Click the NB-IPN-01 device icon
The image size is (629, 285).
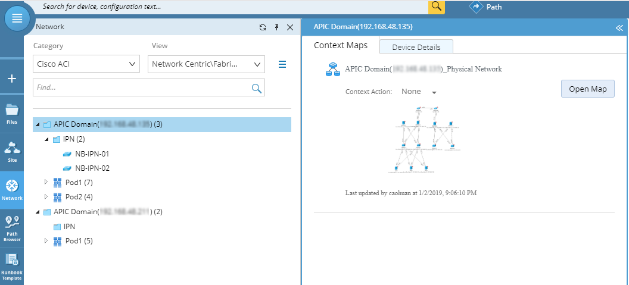67,154
